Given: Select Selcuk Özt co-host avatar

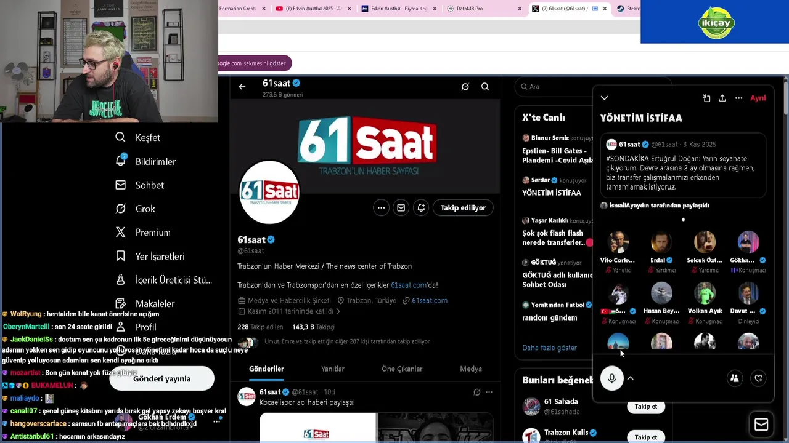Looking at the screenshot, I should pos(705,242).
